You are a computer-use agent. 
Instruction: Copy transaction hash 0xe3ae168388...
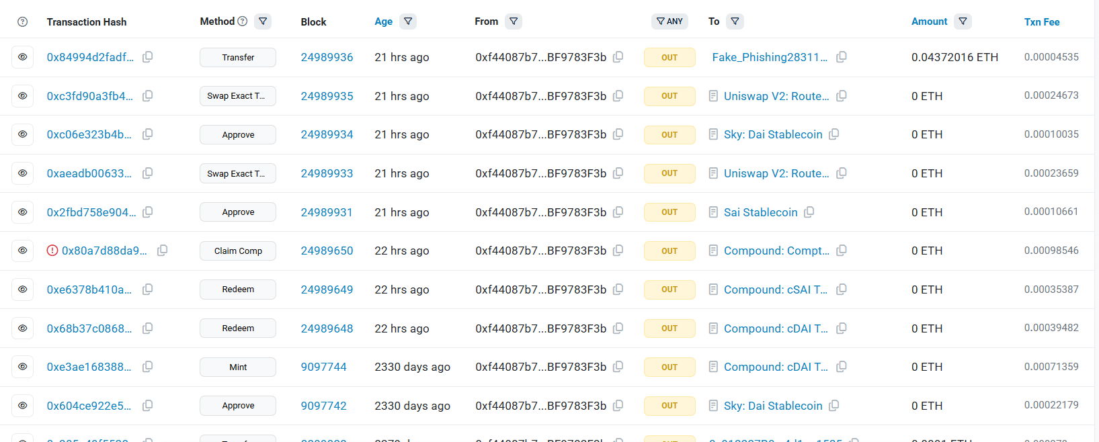[x=148, y=367]
